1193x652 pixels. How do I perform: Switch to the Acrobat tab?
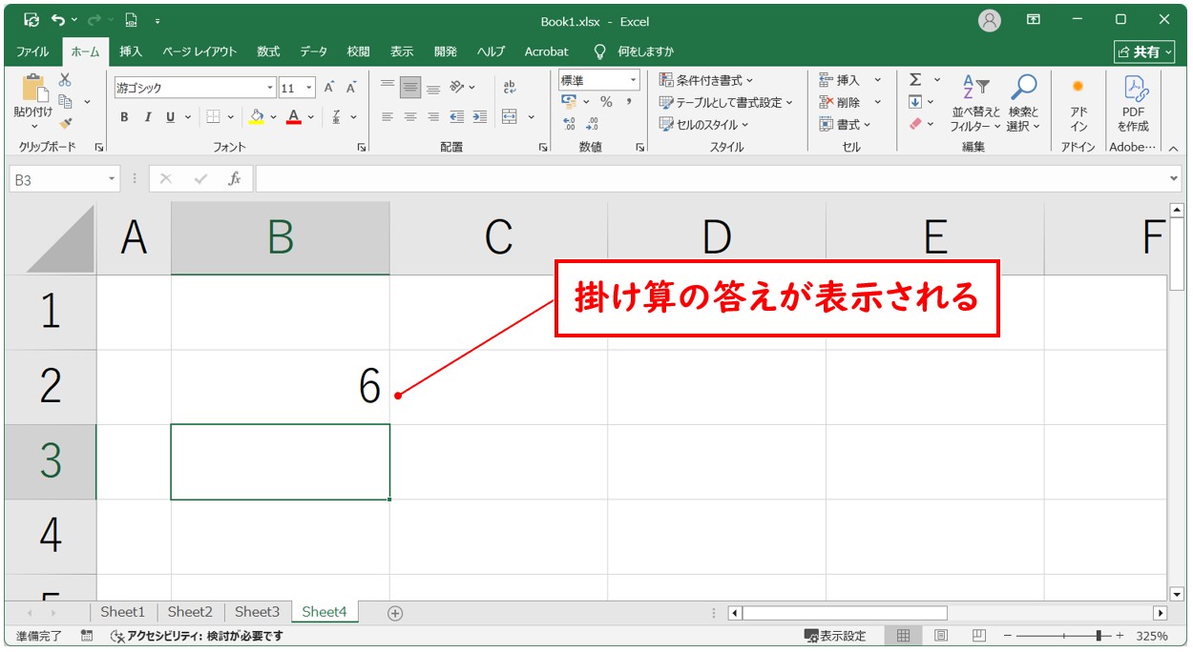[546, 51]
